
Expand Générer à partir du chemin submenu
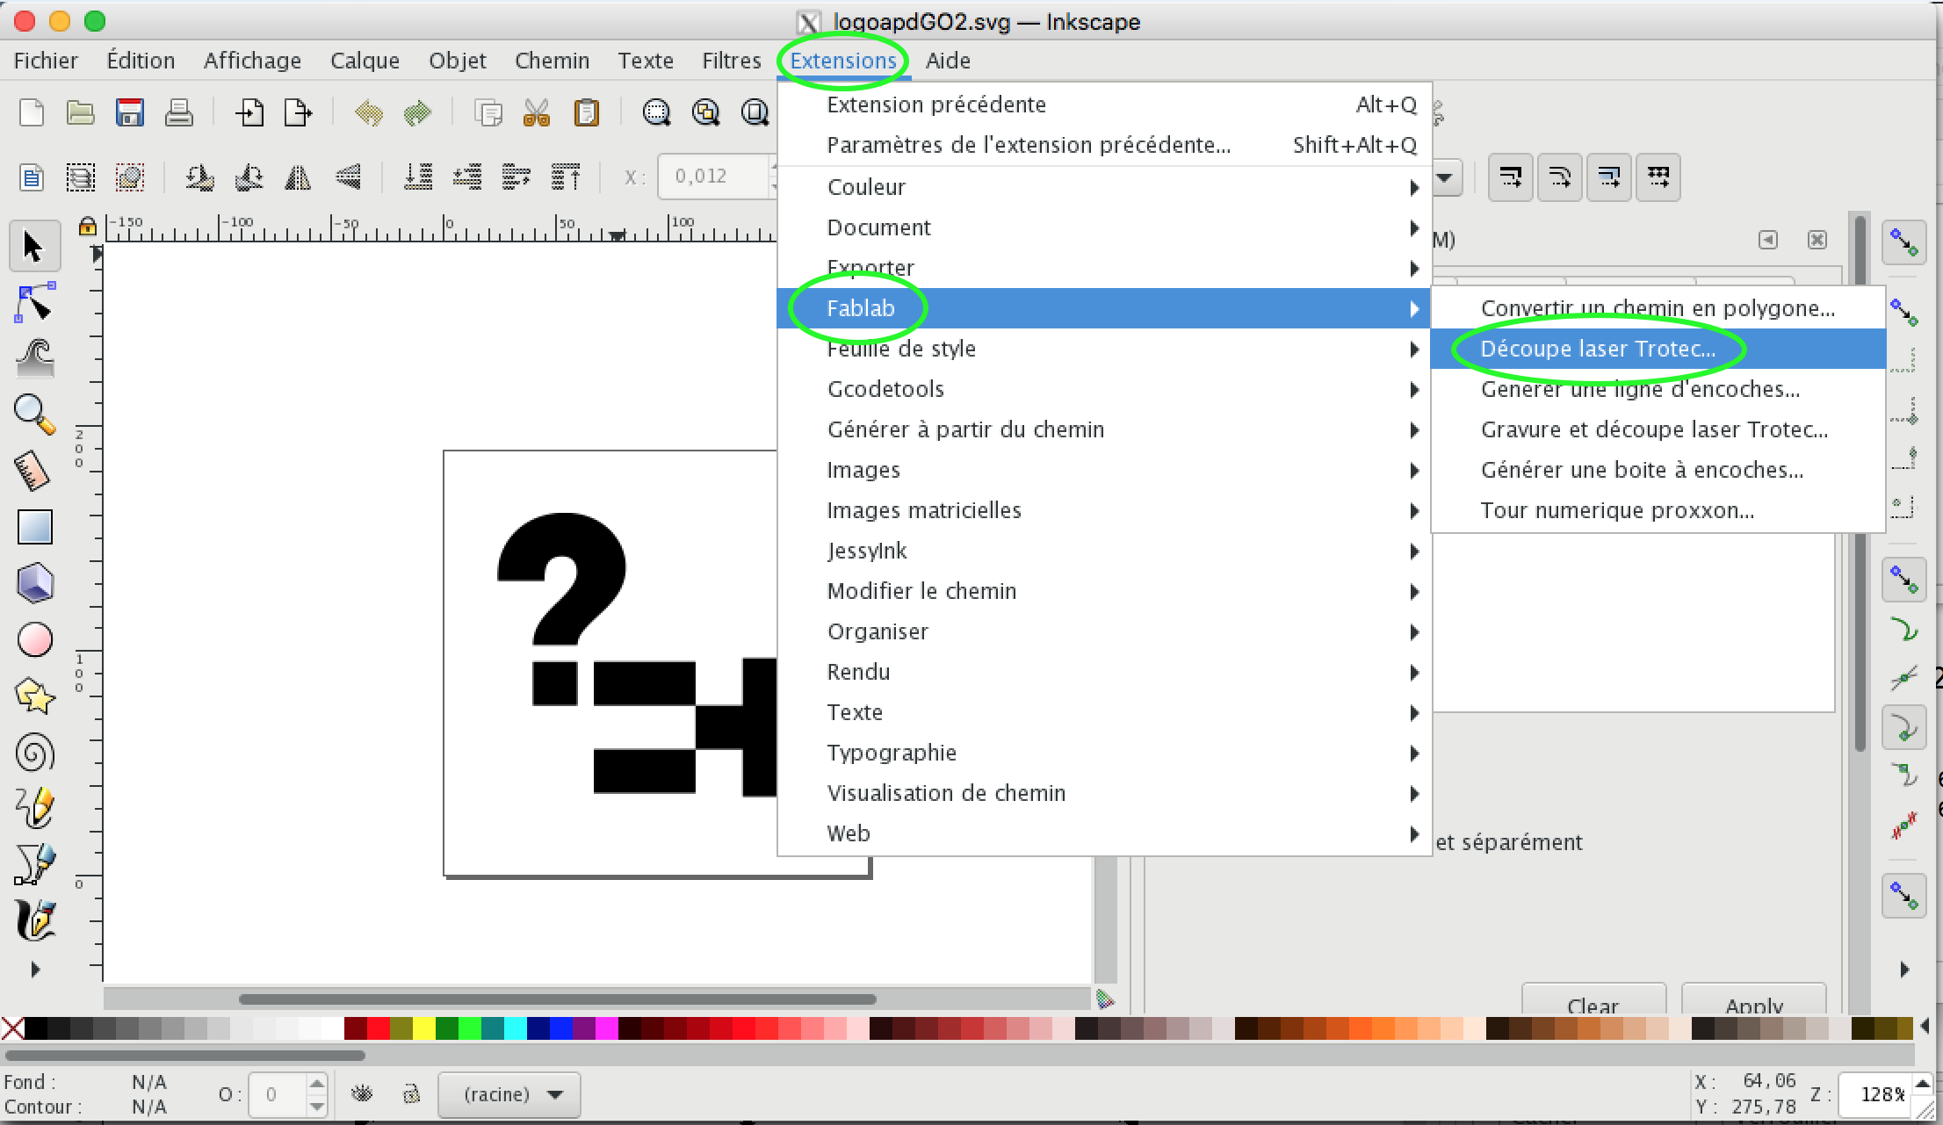pos(1104,429)
